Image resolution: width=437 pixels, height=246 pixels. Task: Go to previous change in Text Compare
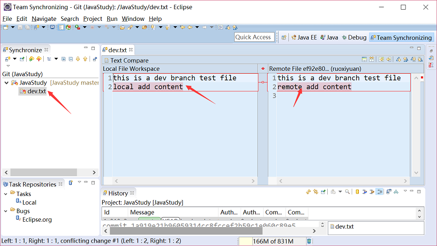pyautogui.click(x=420, y=59)
